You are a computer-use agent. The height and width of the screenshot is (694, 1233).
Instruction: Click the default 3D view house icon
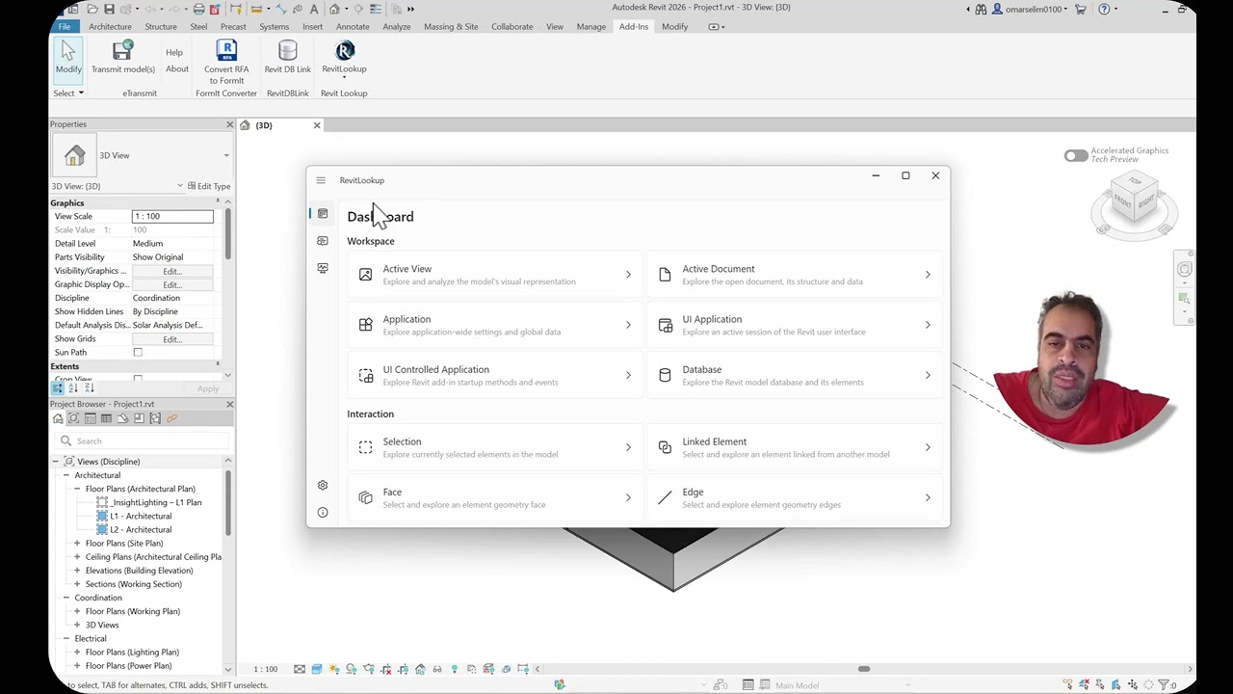click(x=334, y=9)
